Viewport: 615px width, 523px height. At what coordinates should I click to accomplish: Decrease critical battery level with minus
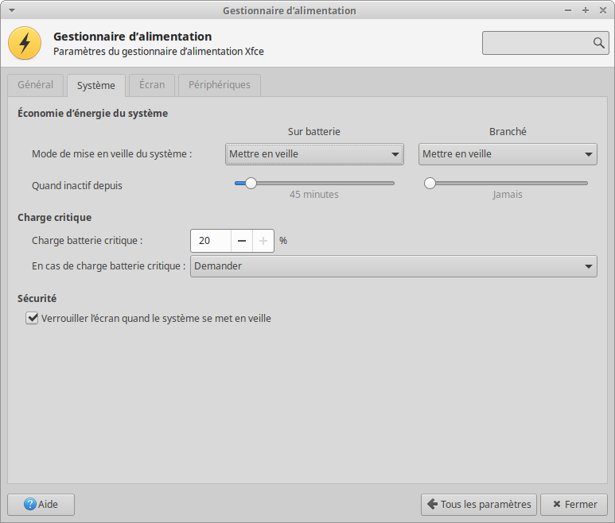pyautogui.click(x=242, y=241)
